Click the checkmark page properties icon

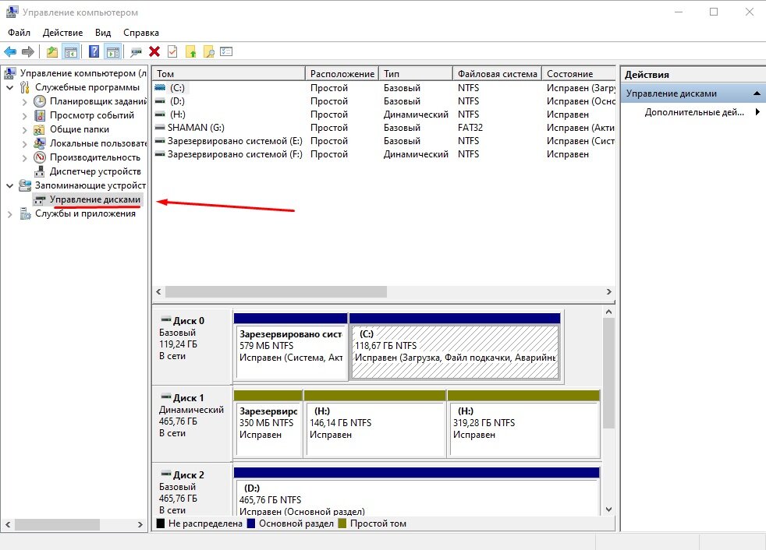pyautogui.click(x=172, y=51)
